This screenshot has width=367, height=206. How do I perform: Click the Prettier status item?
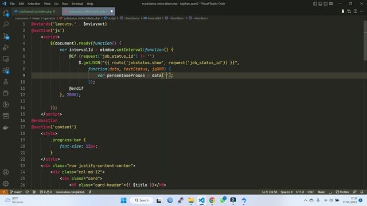click(342, 192)
